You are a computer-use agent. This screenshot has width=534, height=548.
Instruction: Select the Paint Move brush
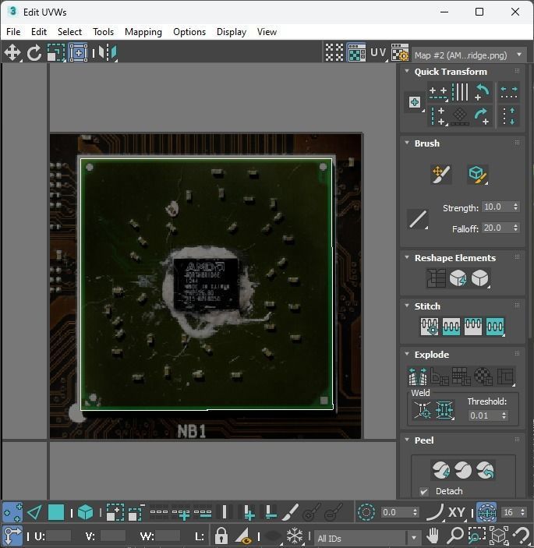[x=440, y=174]
